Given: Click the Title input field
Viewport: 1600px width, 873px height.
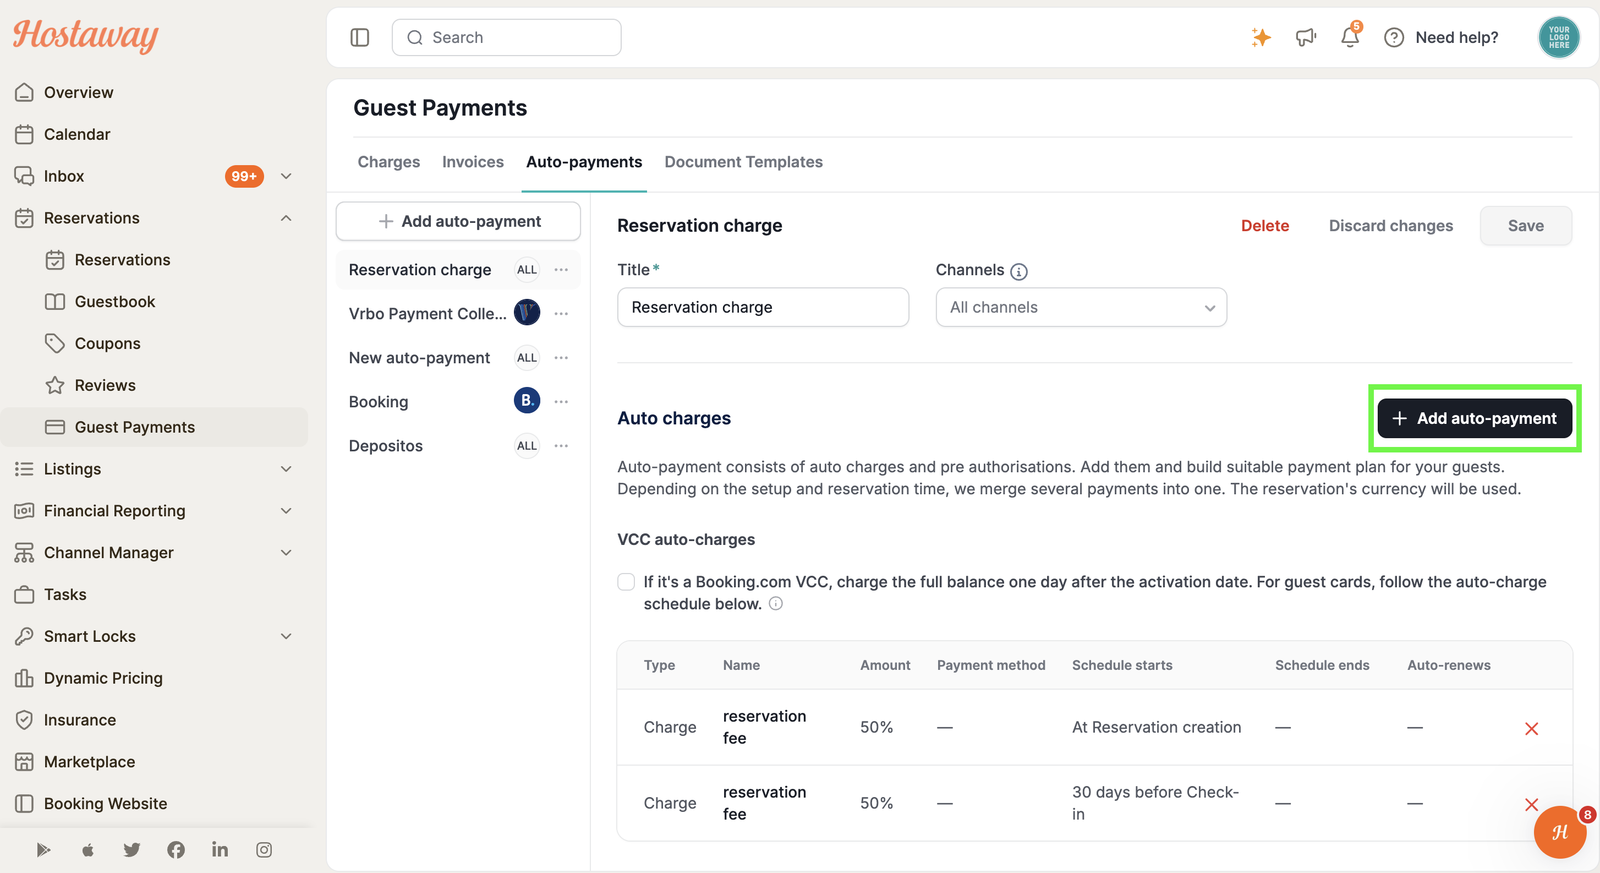Looking at the screenshot, I should pos(763,307).
